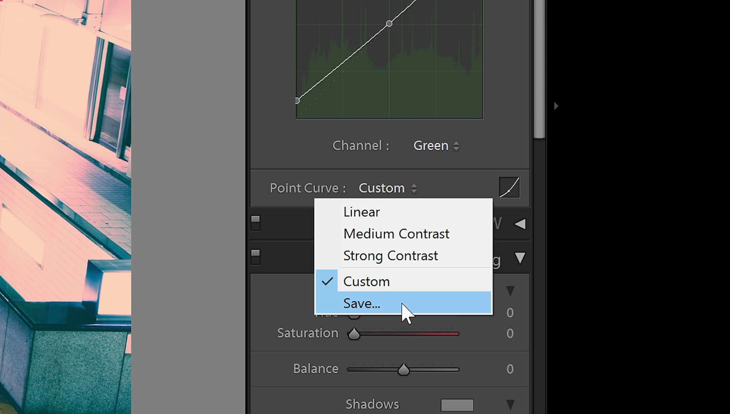Expand the Highlights disclosure triangle
The image size is (730, 414).
[510, 291]
